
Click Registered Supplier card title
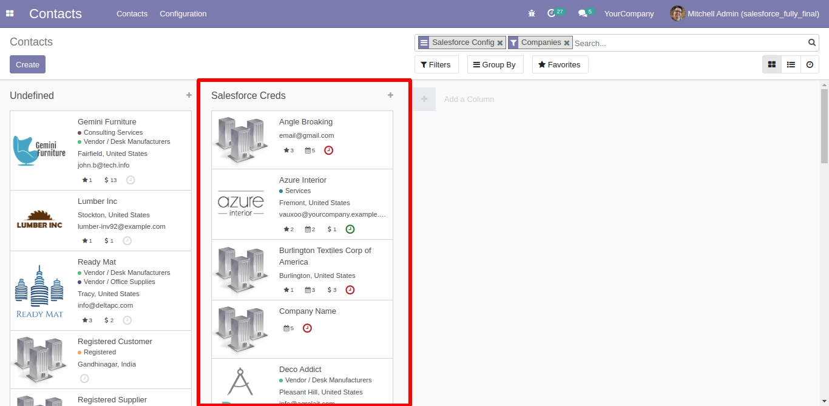click(x=112, y=400)
